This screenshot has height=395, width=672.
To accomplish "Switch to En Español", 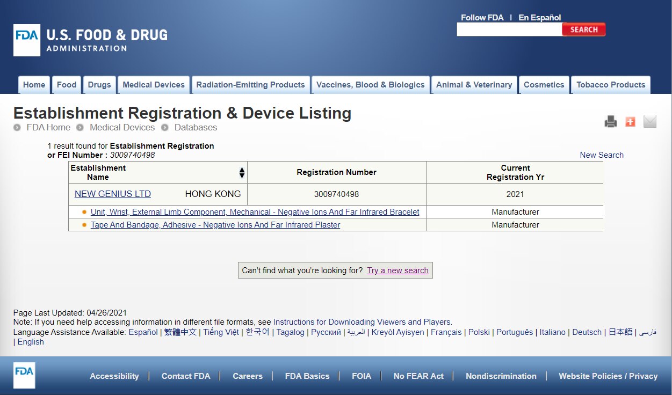I will tap(540, 18).
